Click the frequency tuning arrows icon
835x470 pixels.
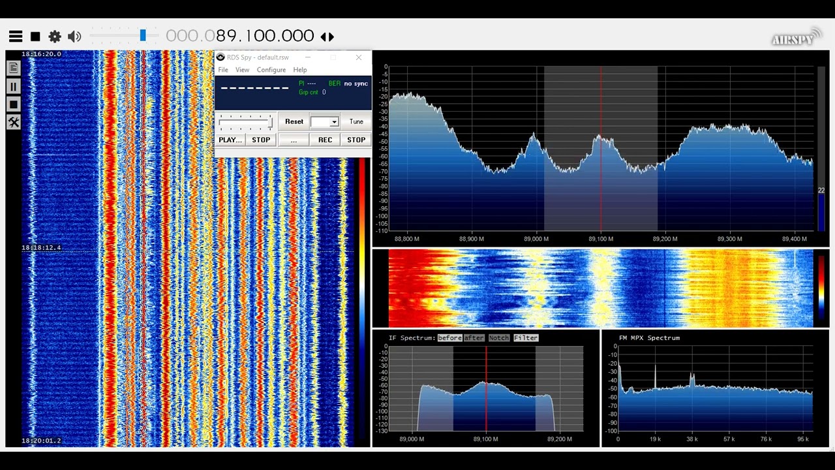327,37
